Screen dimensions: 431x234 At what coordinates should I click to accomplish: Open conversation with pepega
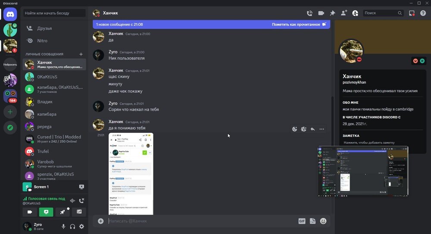(x=54, y=126)
